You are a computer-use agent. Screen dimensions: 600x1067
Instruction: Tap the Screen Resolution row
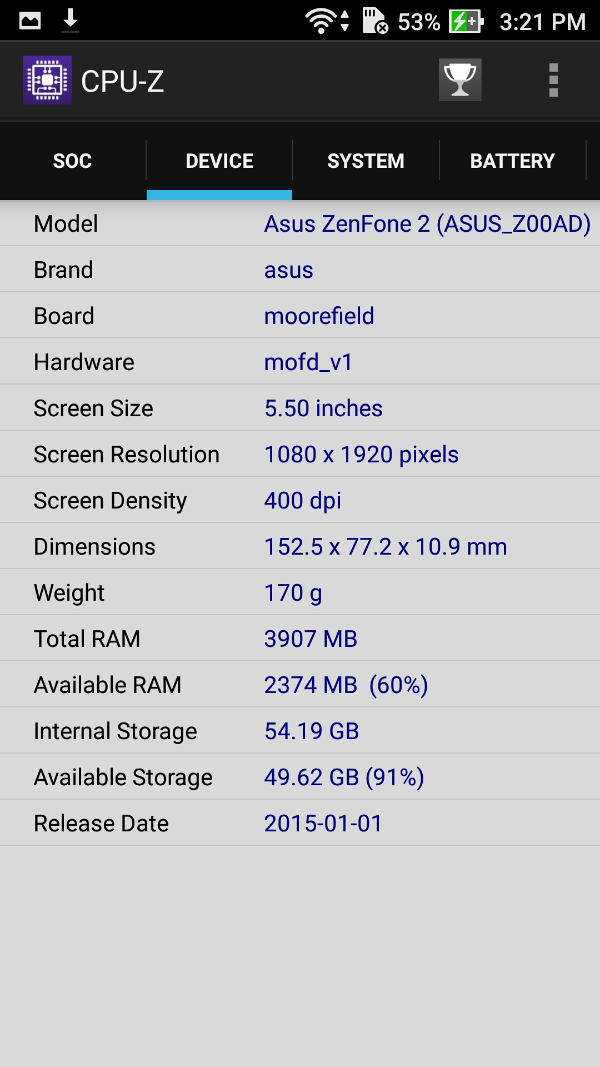(300, 455)
